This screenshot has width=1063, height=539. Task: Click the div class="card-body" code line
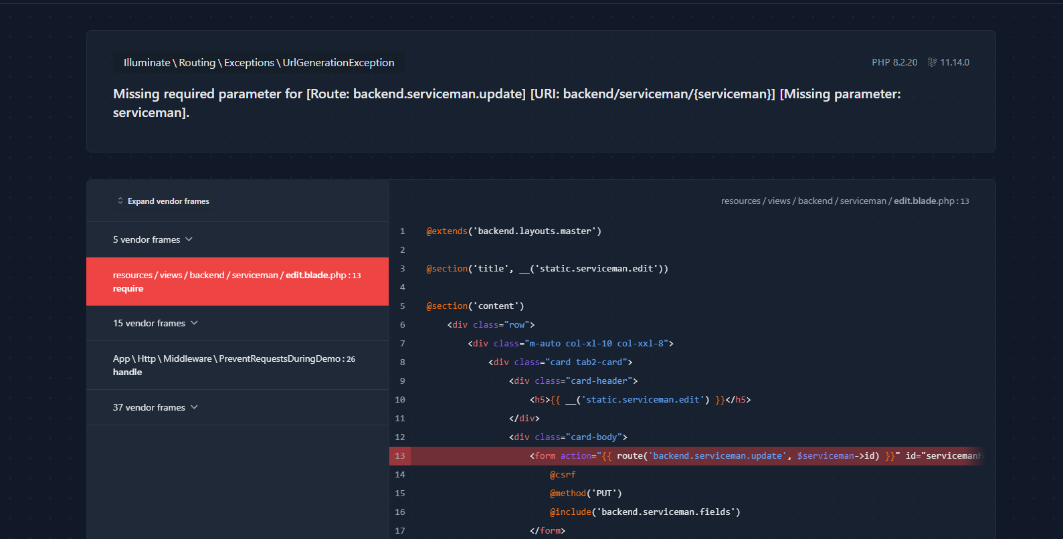pos(568,437)
